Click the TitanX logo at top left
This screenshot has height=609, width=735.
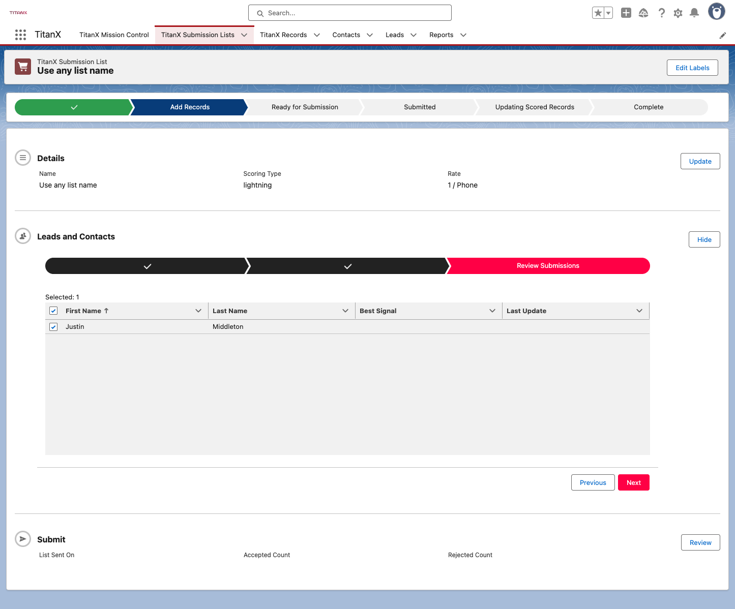(18, 13)
